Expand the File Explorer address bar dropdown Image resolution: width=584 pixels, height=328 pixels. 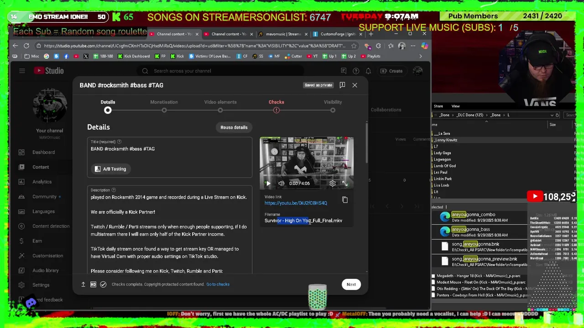click(552, 115)
